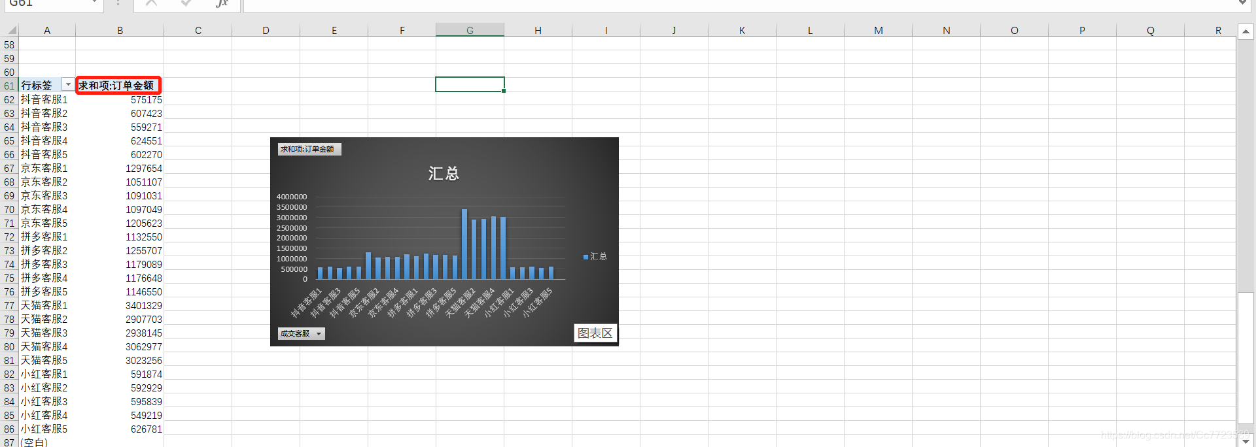1256x447 pixels.
Task: Click cell B61 求和项:订单金额 header
Action: [x=118, y=86]
